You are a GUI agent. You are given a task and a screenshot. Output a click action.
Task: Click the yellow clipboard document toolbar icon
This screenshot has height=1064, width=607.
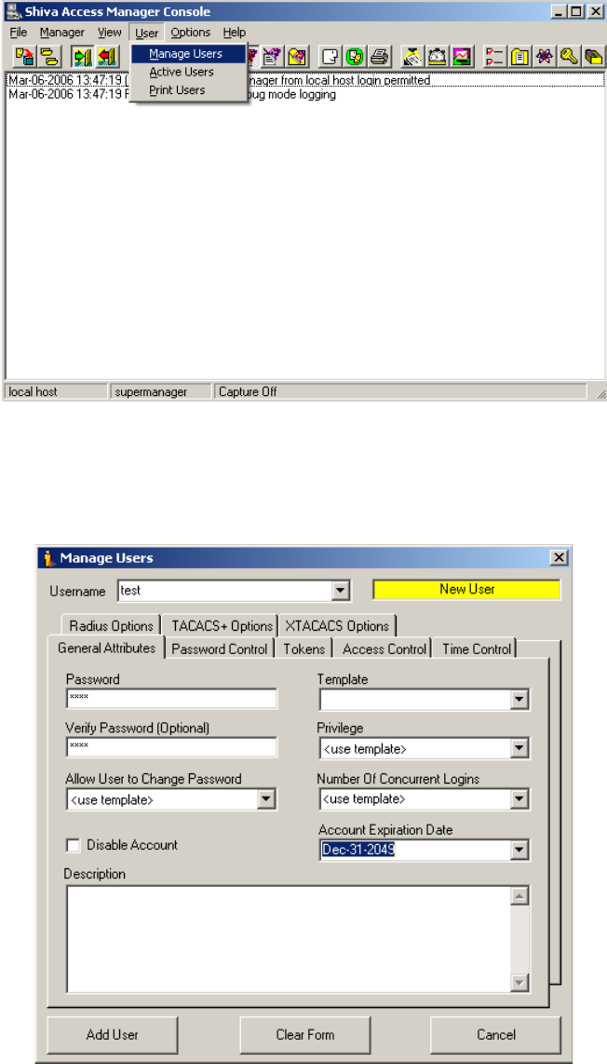pyautogui.click(x=518, y=56)
